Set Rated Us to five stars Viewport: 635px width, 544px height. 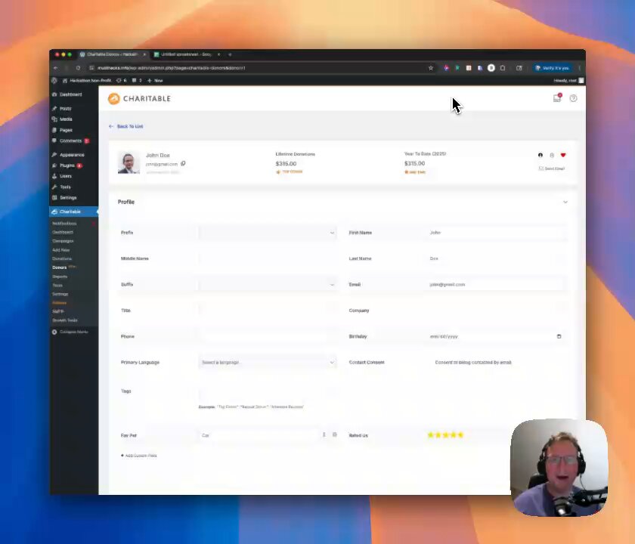coord(460,435)
